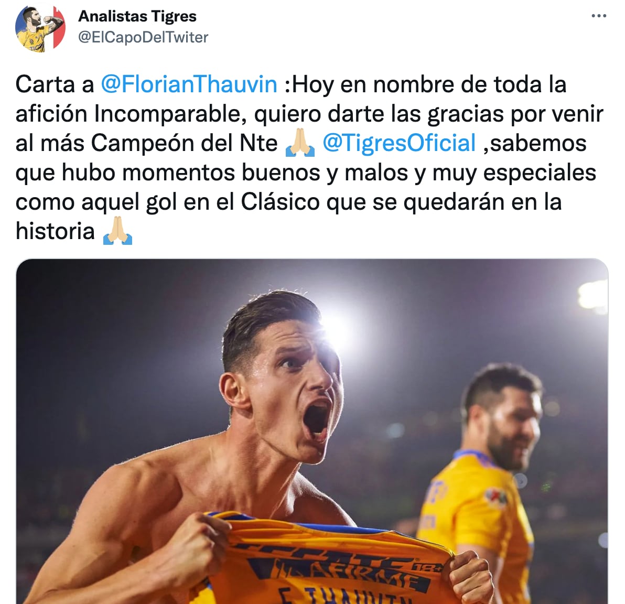Open the tweet's three-dot more options menu
Image resolution: width=625 pixels, height=604 pixels.
tap(599, 16)
